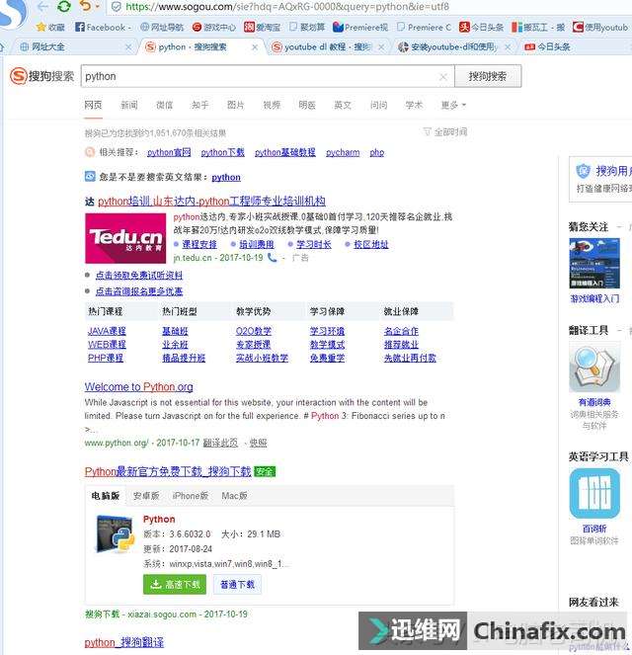632x655 pixels.
Task: Open the pycharm related suggestion
Action: coord(343,152)
